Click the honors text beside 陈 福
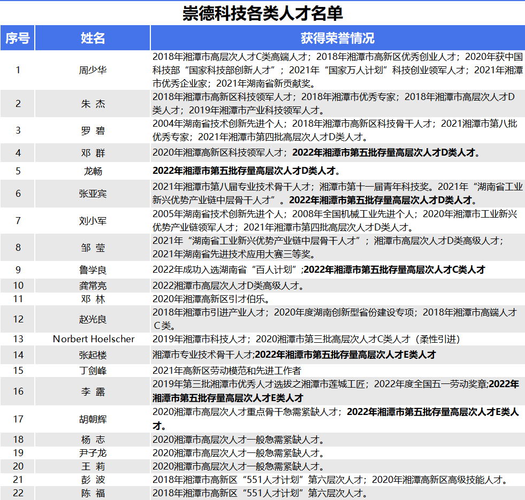 click(x=260, y=493)
